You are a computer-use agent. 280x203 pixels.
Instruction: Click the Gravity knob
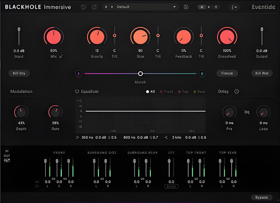pos(97,37)
